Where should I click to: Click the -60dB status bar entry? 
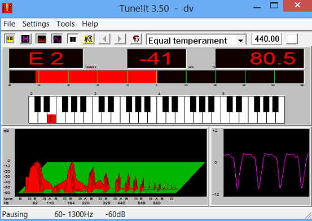[x=116, y=214]
